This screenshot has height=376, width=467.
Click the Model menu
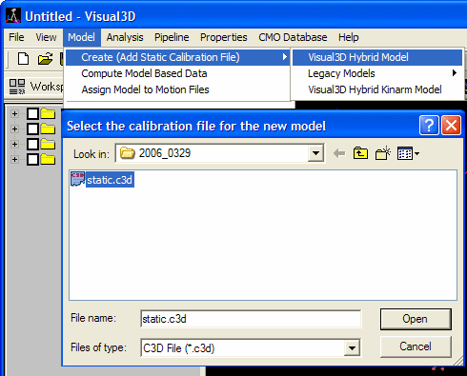click(x=82, y=37)
